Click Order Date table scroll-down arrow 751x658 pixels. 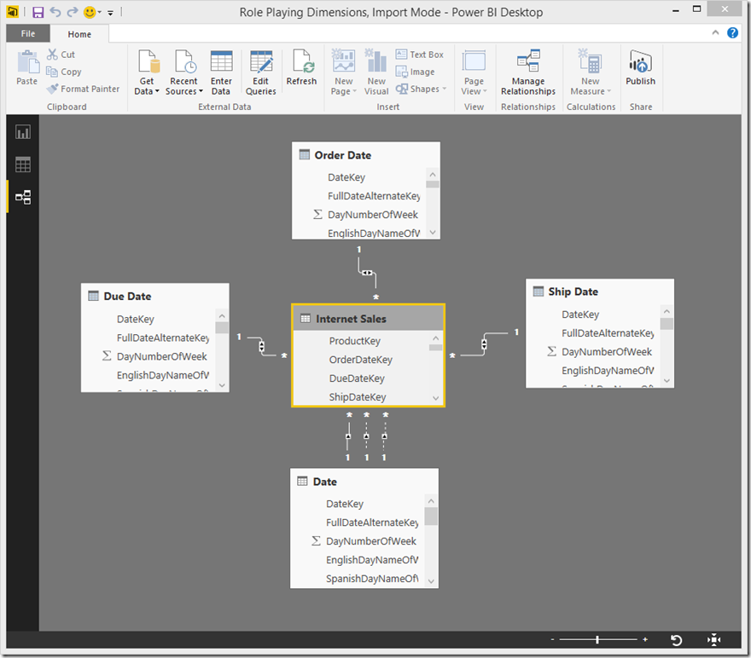pyautogui.click(x=433, y=233)
